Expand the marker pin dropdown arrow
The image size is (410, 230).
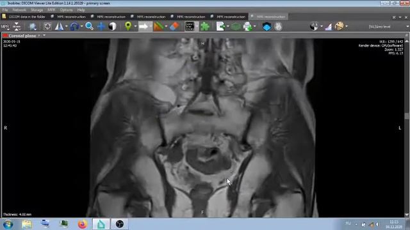click(x=135, y=26)
